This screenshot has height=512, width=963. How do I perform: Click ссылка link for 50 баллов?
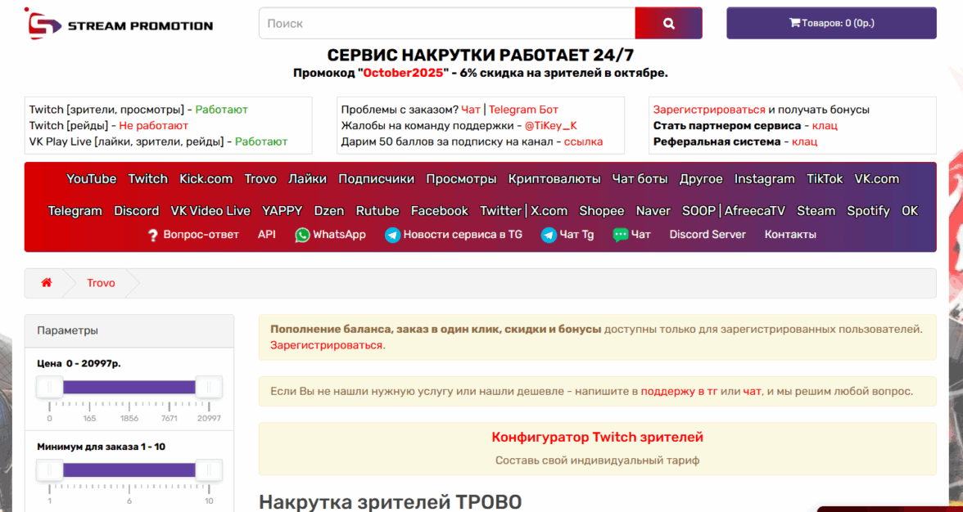(582, 141)
